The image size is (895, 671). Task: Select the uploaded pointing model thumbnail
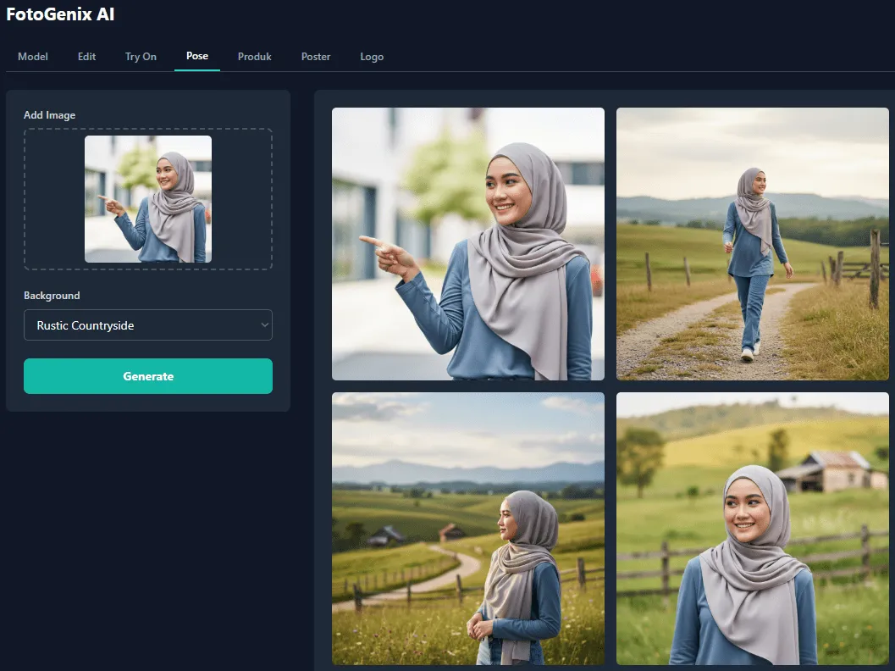148,199
